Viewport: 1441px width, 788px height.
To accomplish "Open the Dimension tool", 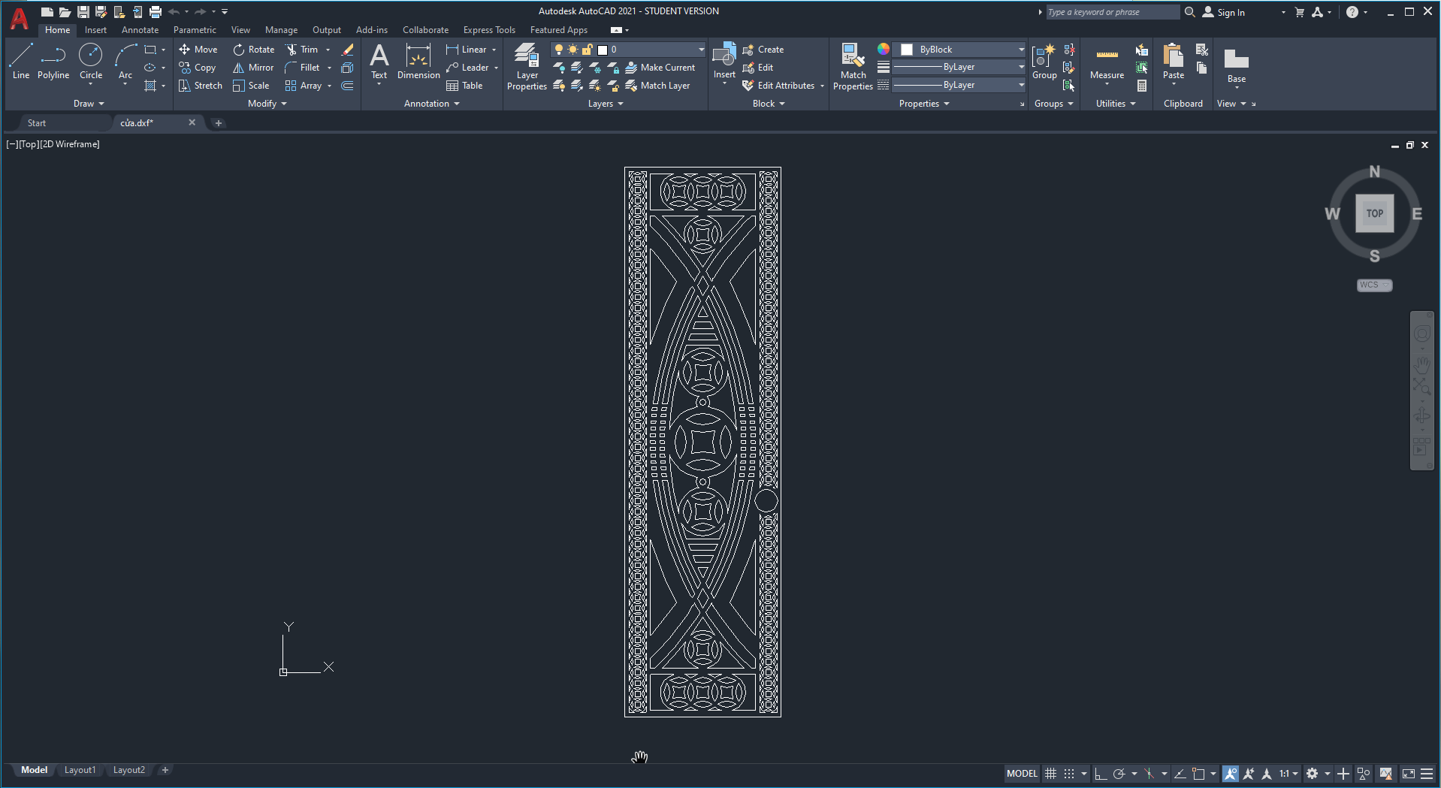I will point(418,60).
